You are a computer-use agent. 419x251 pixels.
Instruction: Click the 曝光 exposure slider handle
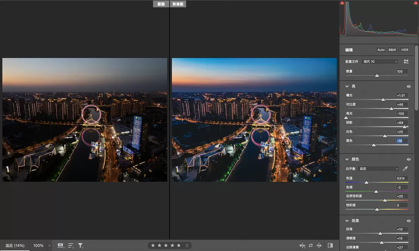pyautogui.click(x=383, y=99)
